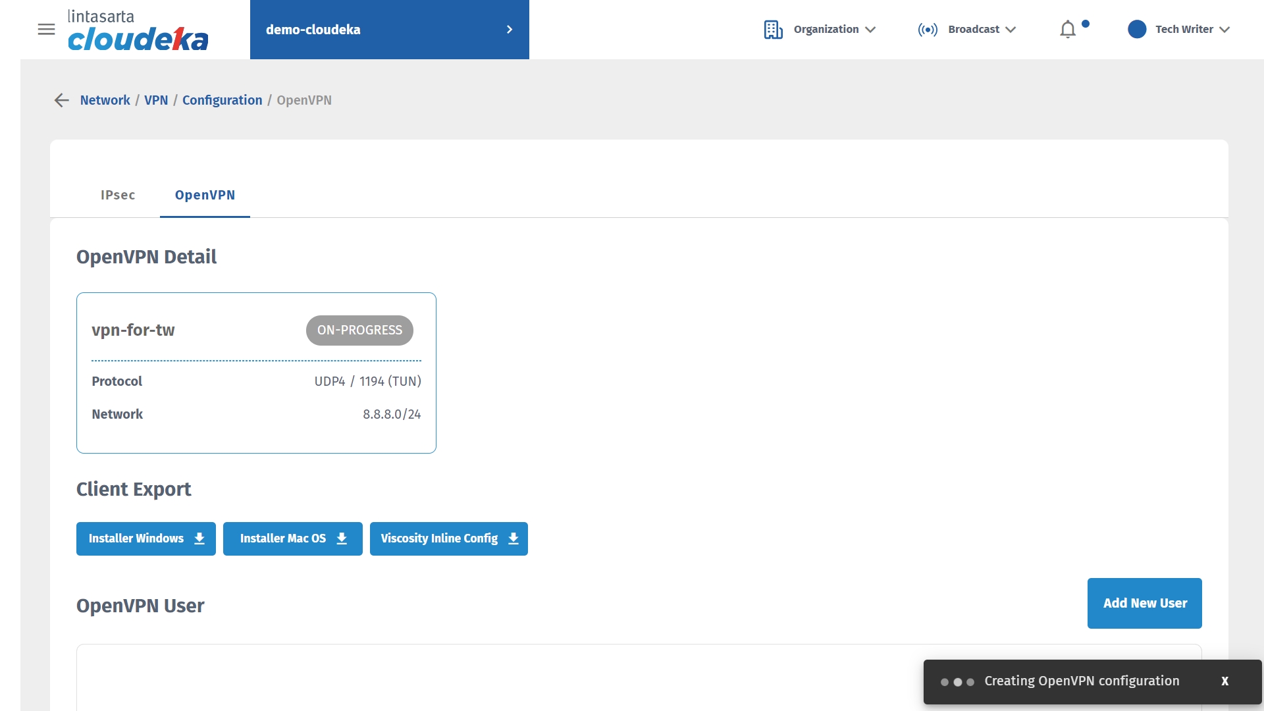The height and width of the screenshot is (711, 1264).
Task: Expand the Organization dropdown chevron
Action: [870, 30]
